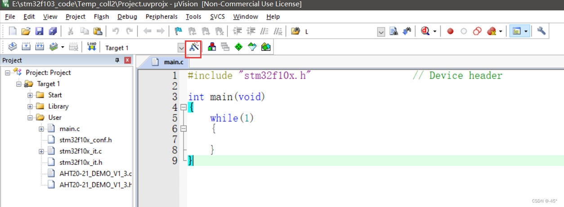This screenshot has height=207, width=564.
Task: Open the batch build dropdown arrow
Action: (x=63, y=47)
